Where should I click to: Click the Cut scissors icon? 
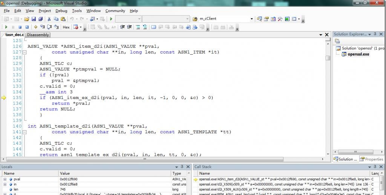click(49, 19)
